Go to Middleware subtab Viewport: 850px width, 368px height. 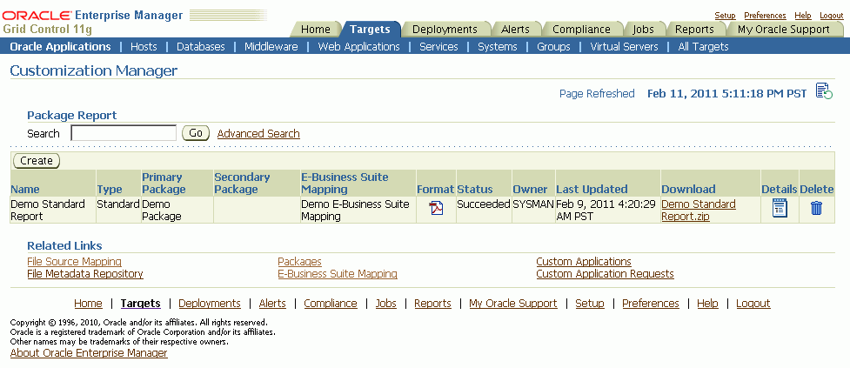tap(271, 46)
